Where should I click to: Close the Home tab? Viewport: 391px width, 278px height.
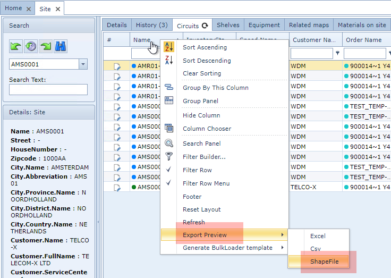click(29, 9)
